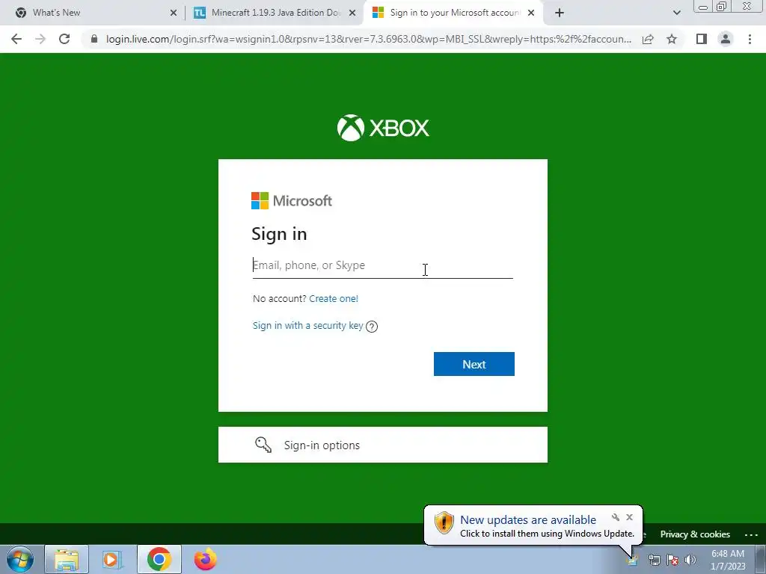Open Windows Explorer from the taskbar
The height and width of the screenshot is (574, 766).
67,559
